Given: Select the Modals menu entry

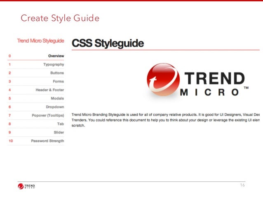Looking at the screenshot, I should pyautogui.click(x=36, y=98).
